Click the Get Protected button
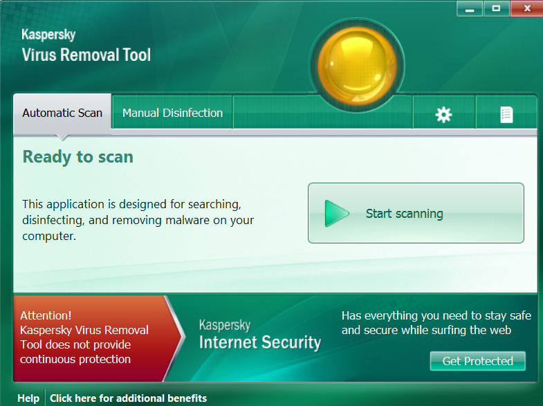Viewport: 543px width, 406px height. pos(477,361)
